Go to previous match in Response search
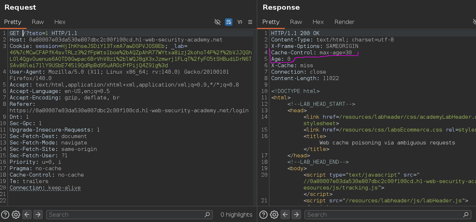 click(285, 214)
